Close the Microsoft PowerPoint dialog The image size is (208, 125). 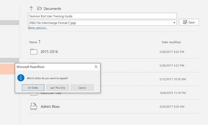tap(96, 67)
